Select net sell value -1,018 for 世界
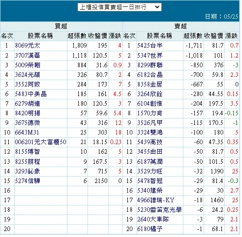Screen dimensions: 242x237 [x=194, y=55]
